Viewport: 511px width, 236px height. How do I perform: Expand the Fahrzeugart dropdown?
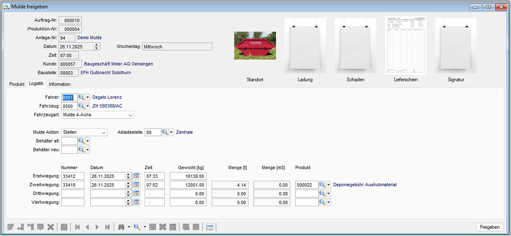[x=131, y=115]
